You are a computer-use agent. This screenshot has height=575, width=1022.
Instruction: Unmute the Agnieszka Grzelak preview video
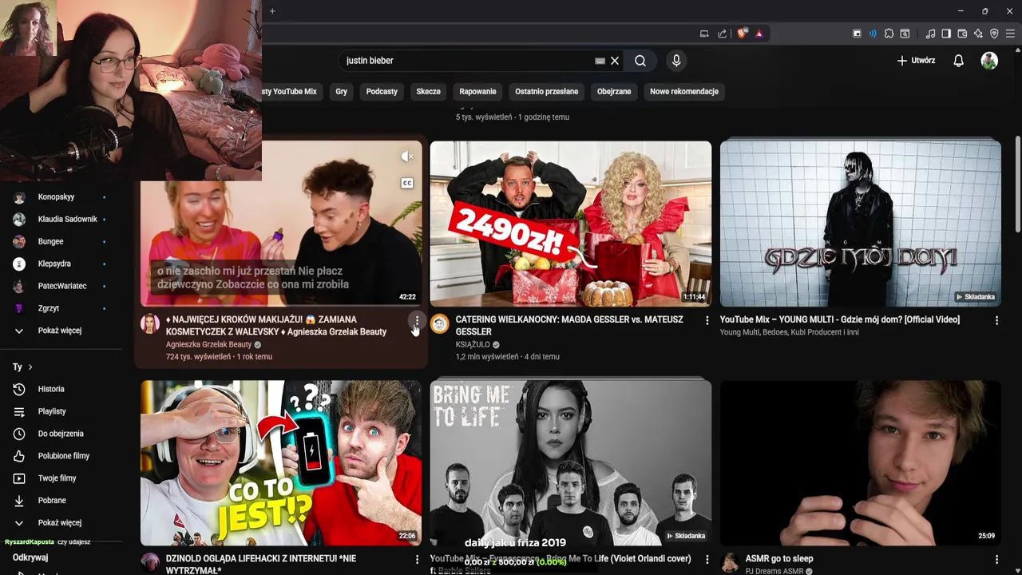point(407,157)
